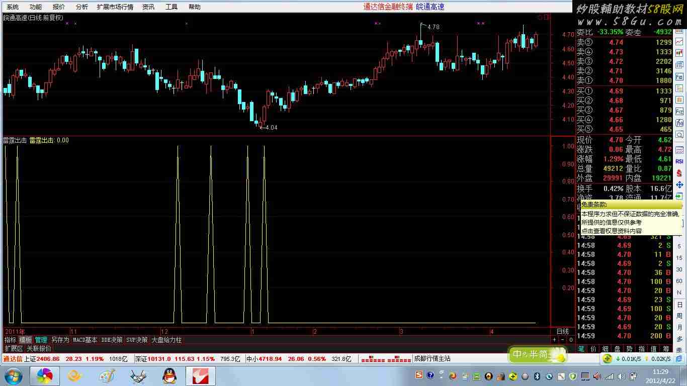This screenshot has height=386, width=687.
Task: Open the 扩展区 tab
Action: click(14, 348)
